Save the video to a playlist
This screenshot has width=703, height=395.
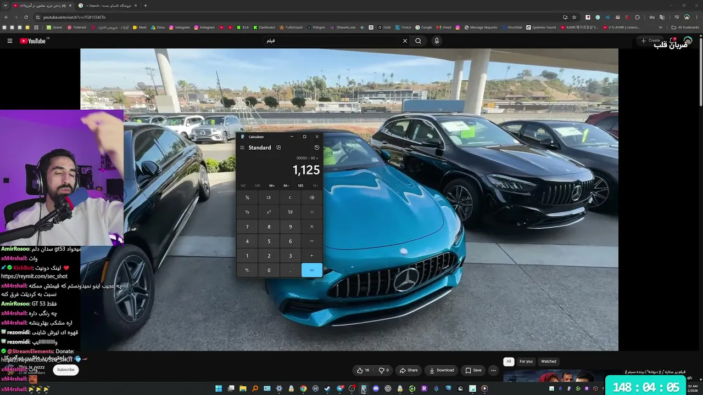coord(473,370)
